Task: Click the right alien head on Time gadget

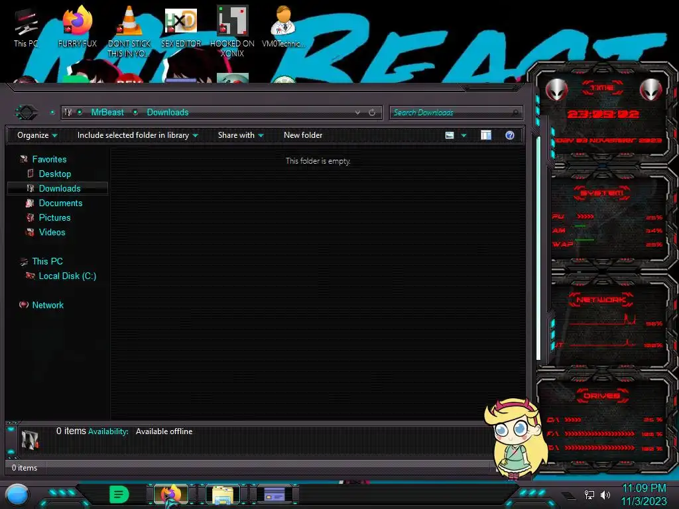Action: [x=651, y=90]
